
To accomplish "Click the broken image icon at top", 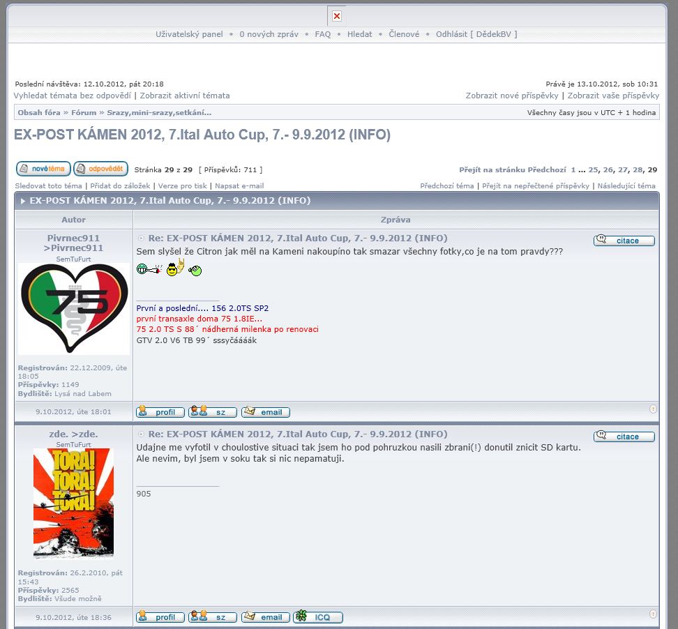I will (337, 16).
